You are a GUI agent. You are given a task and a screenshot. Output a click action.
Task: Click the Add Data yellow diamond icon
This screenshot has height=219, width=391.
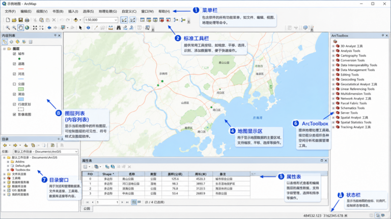coord(76,20)
